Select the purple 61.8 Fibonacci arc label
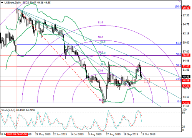192x138 pixels. [100, 23]
